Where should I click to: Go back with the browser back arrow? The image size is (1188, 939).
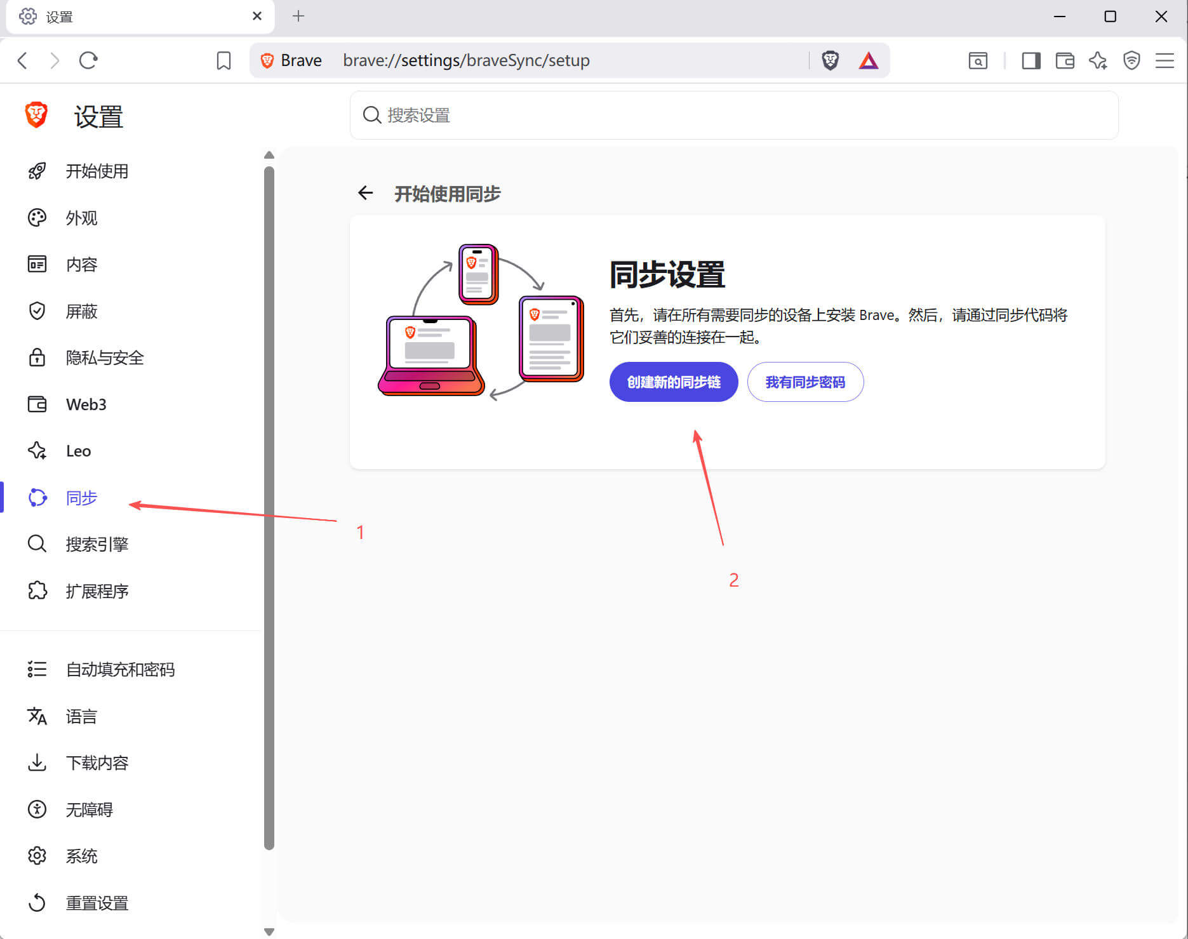point(22,60)
